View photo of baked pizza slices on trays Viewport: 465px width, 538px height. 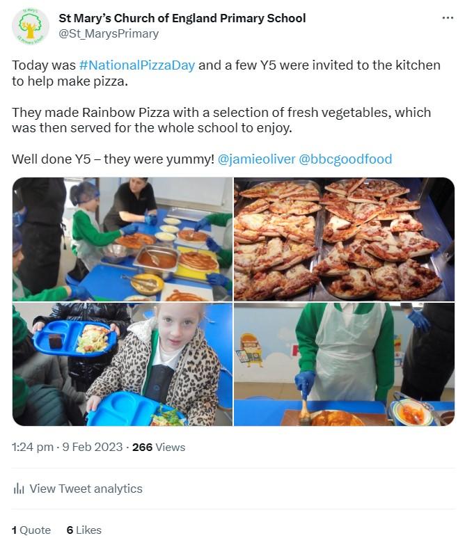point(345,239)
